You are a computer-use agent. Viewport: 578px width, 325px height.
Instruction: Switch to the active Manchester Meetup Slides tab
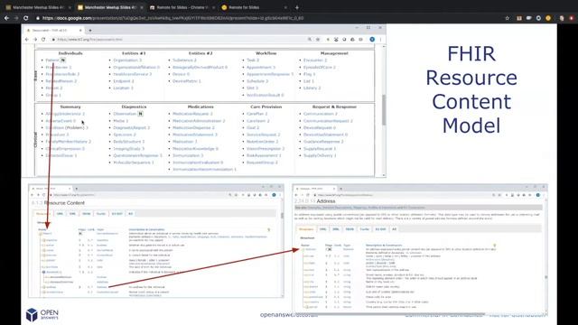click(109, 7)
